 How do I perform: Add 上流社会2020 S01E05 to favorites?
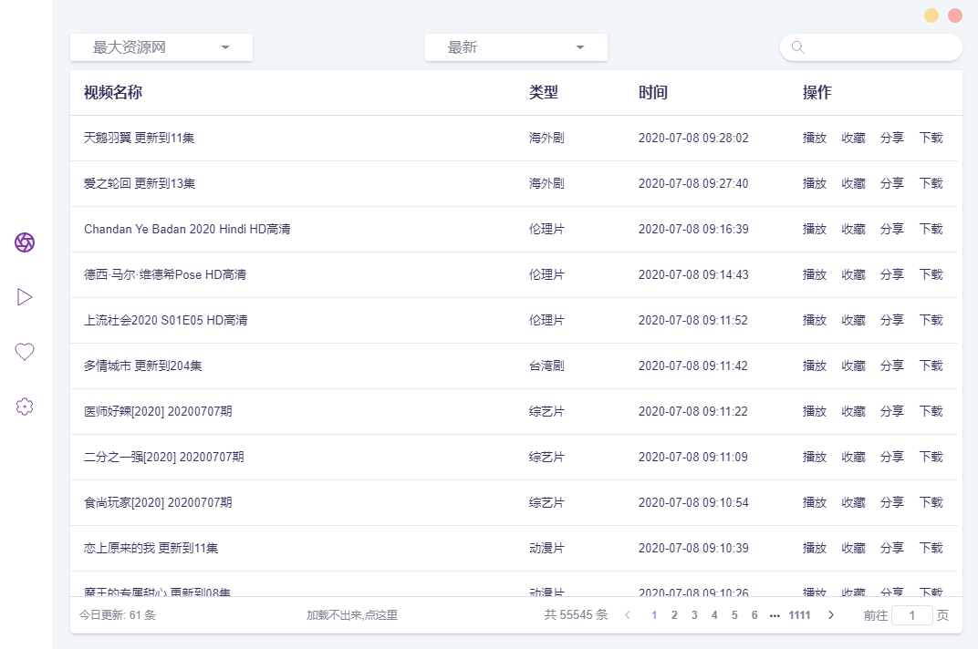pyautogui.click(x=853, y=320)
